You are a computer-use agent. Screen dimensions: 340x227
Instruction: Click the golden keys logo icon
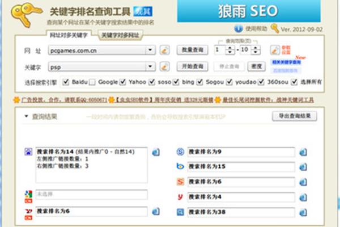pos(26,15)
